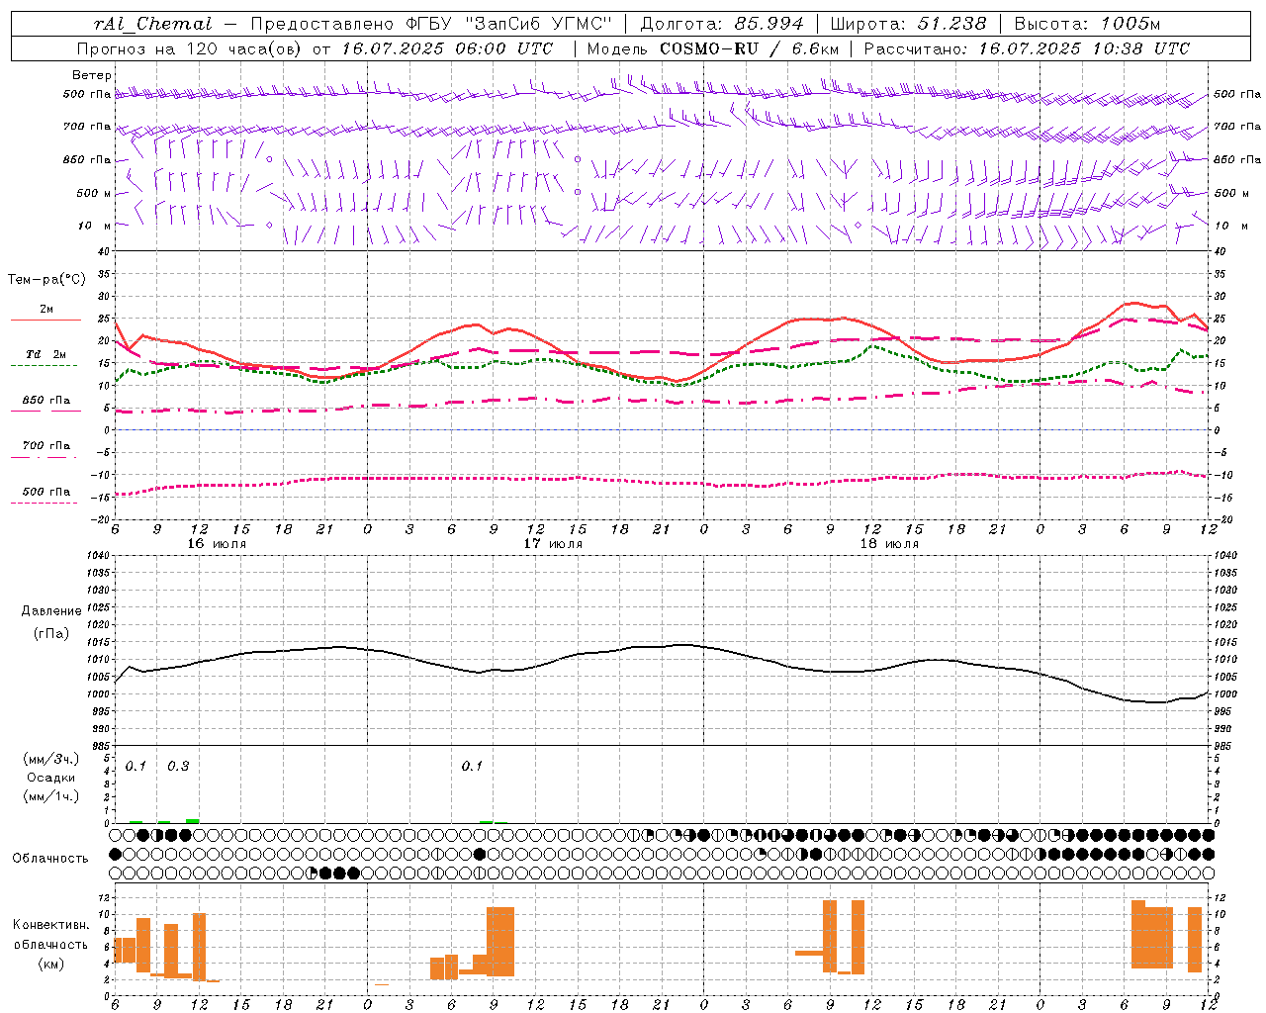Click the (мм/3ч.) precipitation unit label

(x=51, y=759)
